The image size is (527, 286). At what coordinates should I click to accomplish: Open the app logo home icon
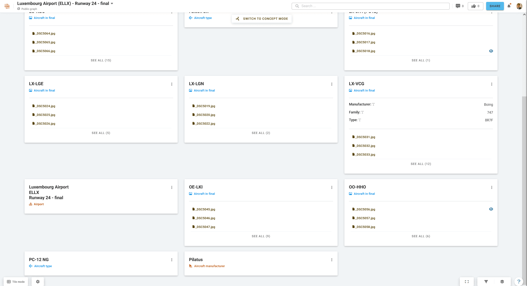coord(7,6)
